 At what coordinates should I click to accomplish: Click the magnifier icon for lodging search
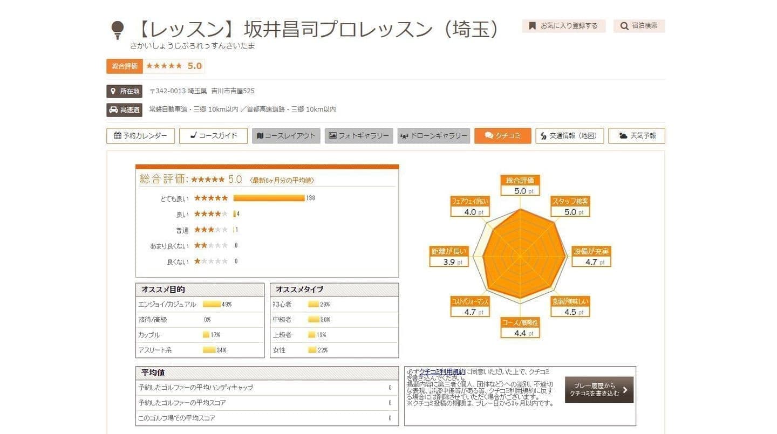[x=624, y=26]
